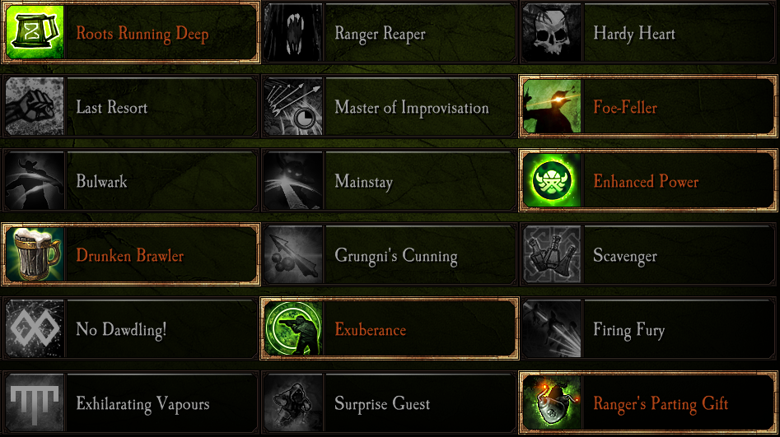Image resolution: width=780 pixels, height=437 pixels.
Task: Select the Ranger Reaper talent name
Action: click(x=380, y=34)
